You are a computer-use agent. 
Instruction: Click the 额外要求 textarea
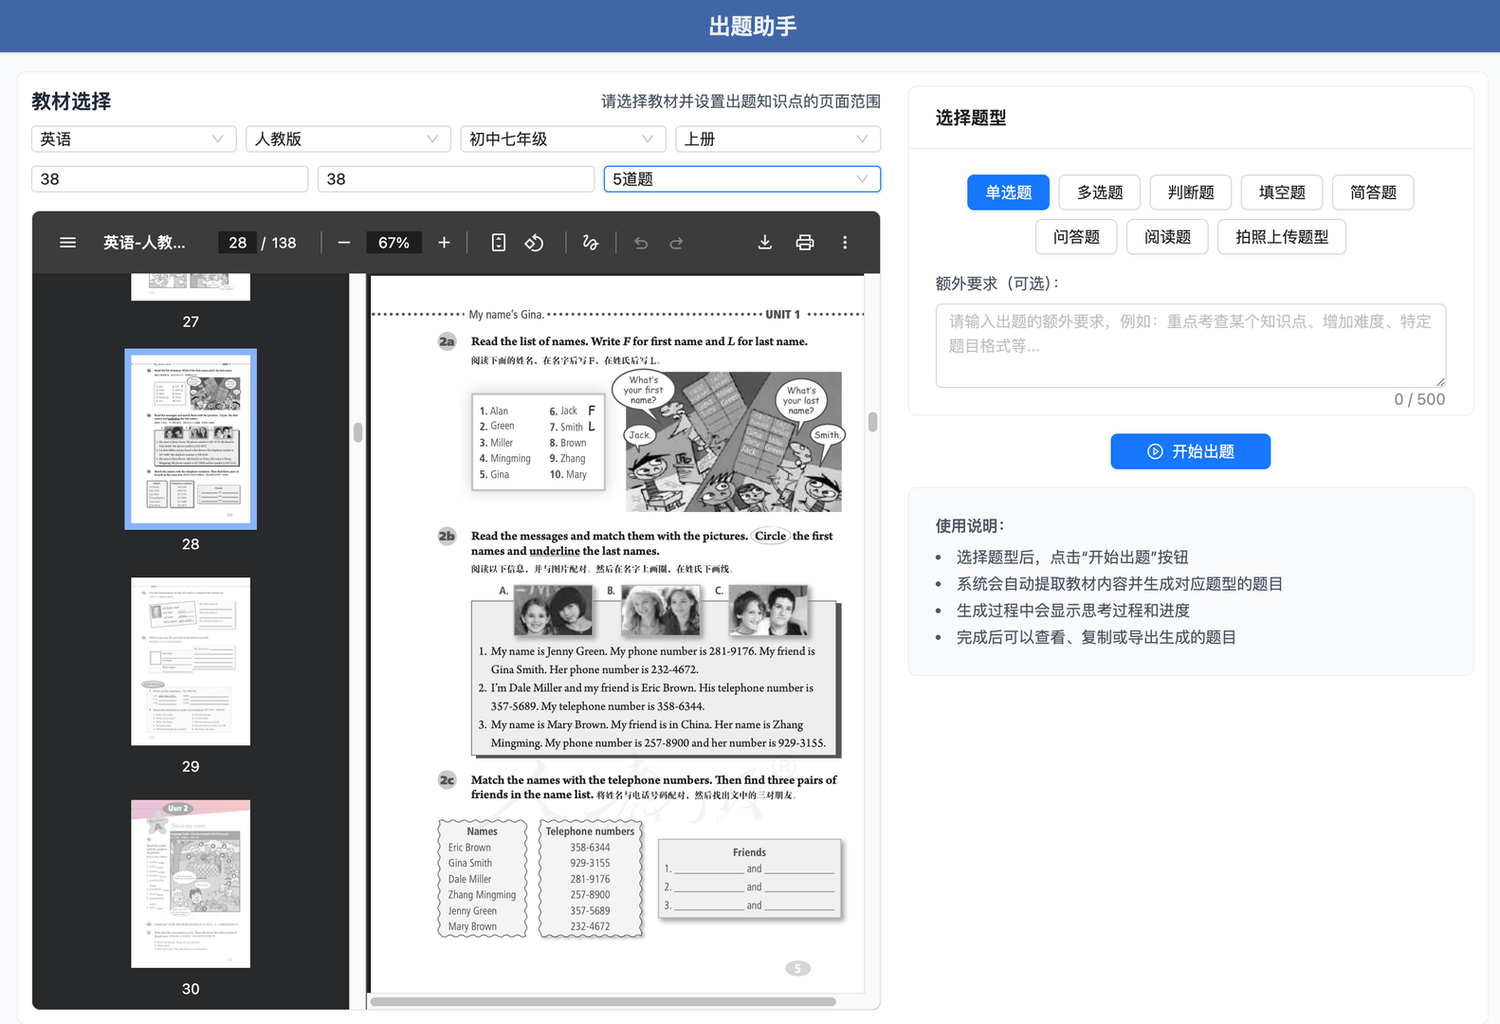(1191, 345)
